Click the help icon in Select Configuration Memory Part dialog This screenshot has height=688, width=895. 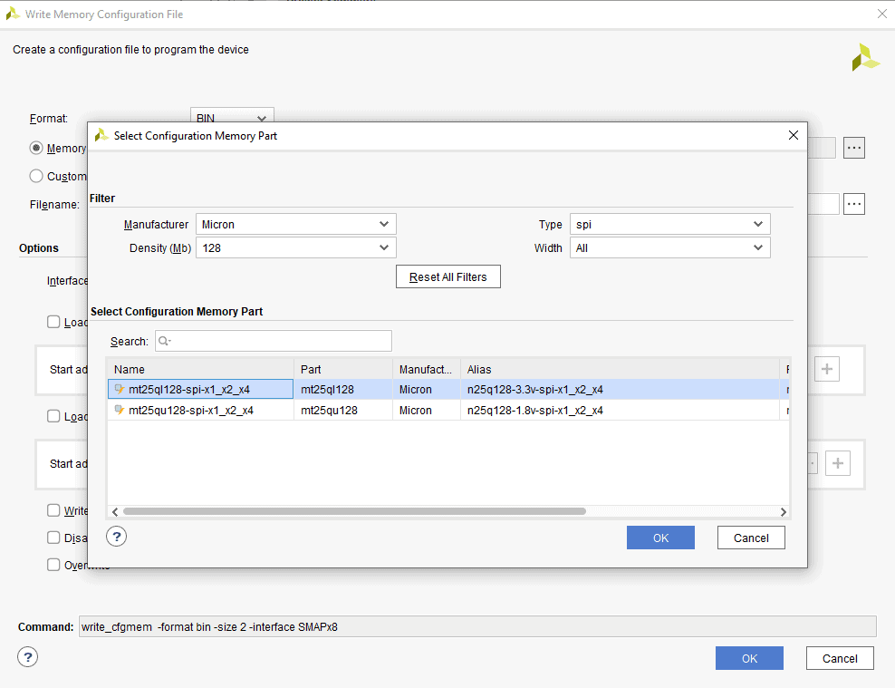click(117, 537)
